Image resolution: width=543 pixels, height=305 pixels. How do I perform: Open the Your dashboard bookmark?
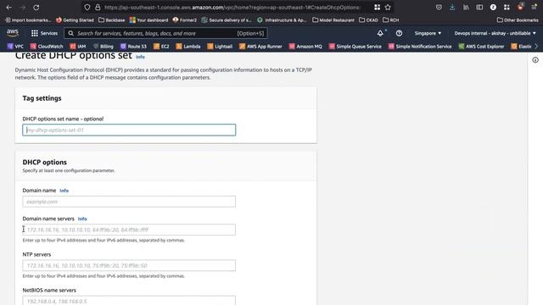tap(148, 20)
